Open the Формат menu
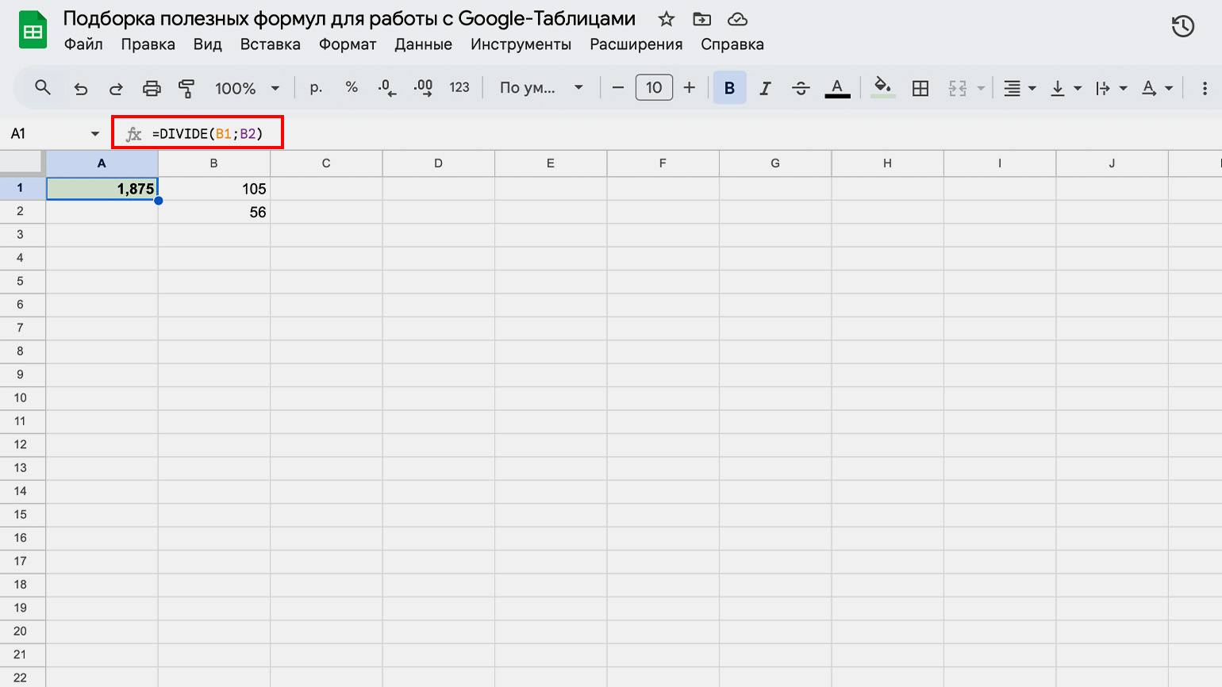This screenshot has height=687, width=1222. point(347,44)
